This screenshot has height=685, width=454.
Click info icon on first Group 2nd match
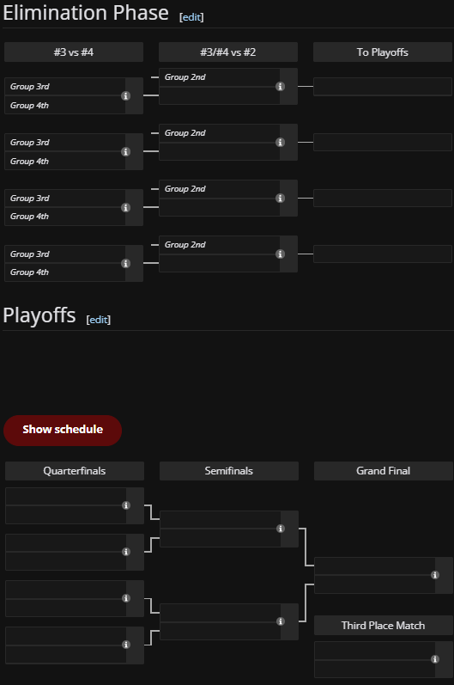(x=280, y=87)
